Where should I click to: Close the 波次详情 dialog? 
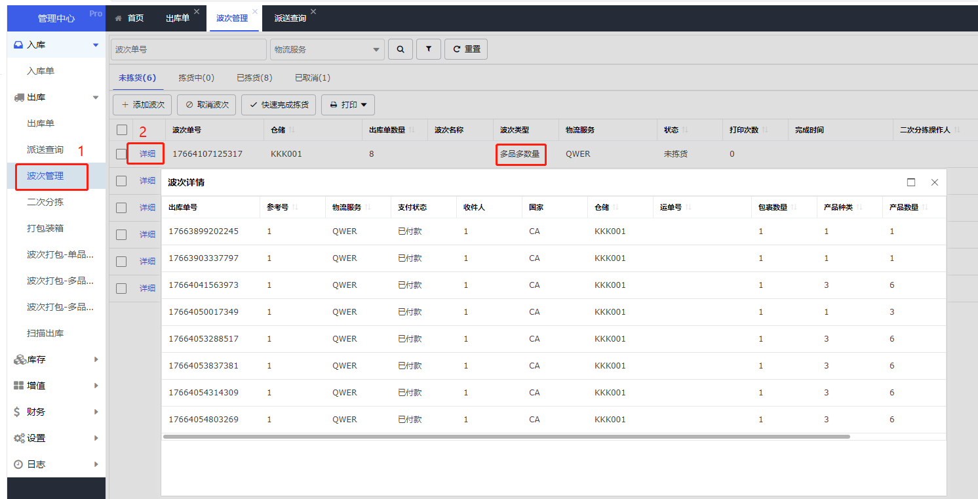(935, 182)
